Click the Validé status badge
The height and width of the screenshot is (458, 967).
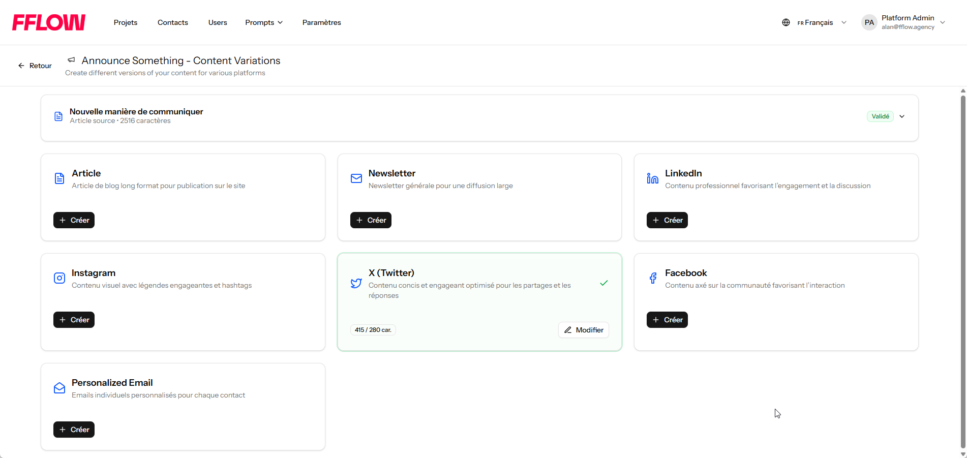coord(880,116)
